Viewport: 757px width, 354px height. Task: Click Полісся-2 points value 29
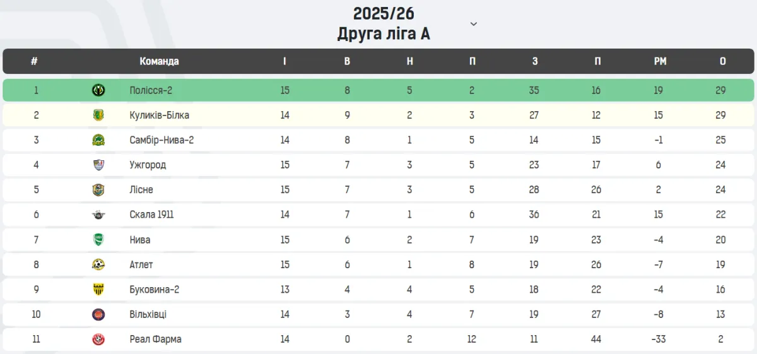pyautogui.click(x=721, y=90)
